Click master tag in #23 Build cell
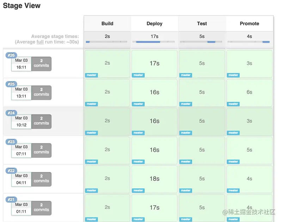Viewport: 282px width, 222px height. (x=91, y=162)
